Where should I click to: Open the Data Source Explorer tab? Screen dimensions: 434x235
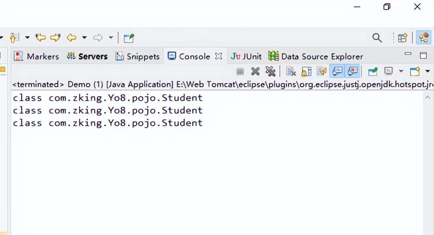(316, 56)
